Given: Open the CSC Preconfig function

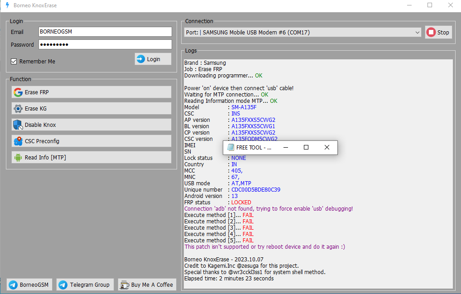Looking at the screenshot, I should pos(91,141).
